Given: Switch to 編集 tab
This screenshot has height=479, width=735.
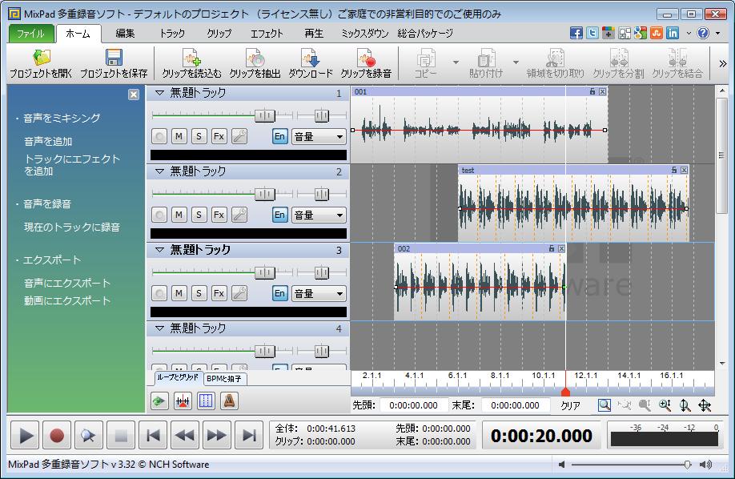Looking at the screenshot, I should click(125, 34).
